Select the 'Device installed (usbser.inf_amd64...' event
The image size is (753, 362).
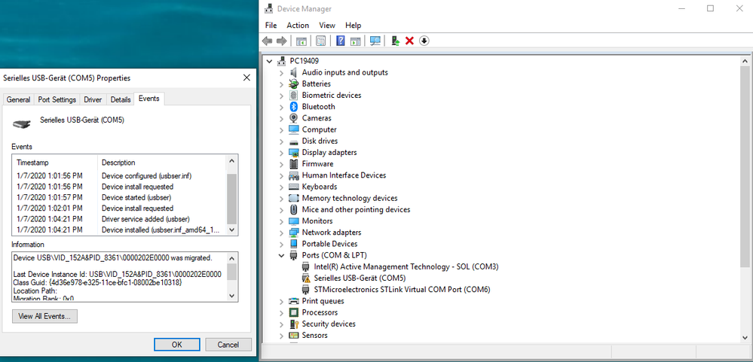tap(120, 230)
